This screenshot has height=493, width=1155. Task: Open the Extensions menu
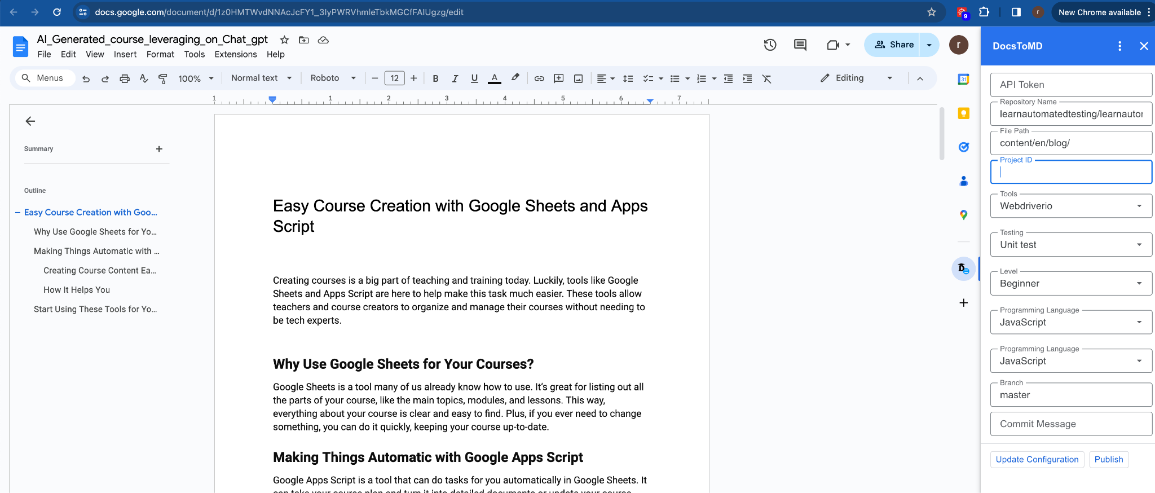tap(235, 55)
